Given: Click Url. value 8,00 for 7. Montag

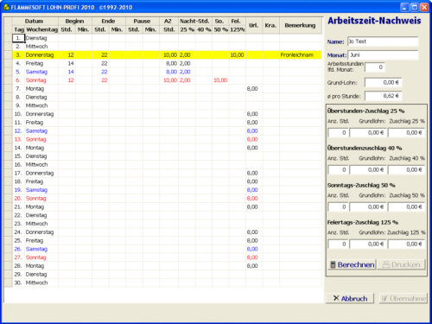Looking at the screenshot, I should [254, 89].
